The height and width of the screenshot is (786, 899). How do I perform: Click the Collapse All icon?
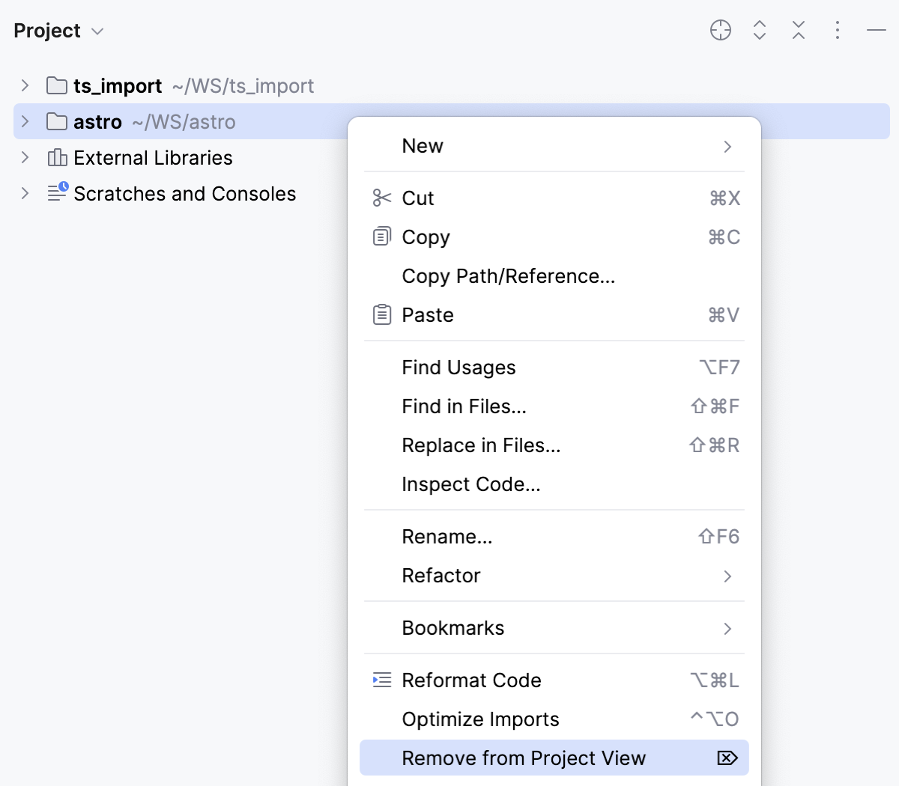798,31
